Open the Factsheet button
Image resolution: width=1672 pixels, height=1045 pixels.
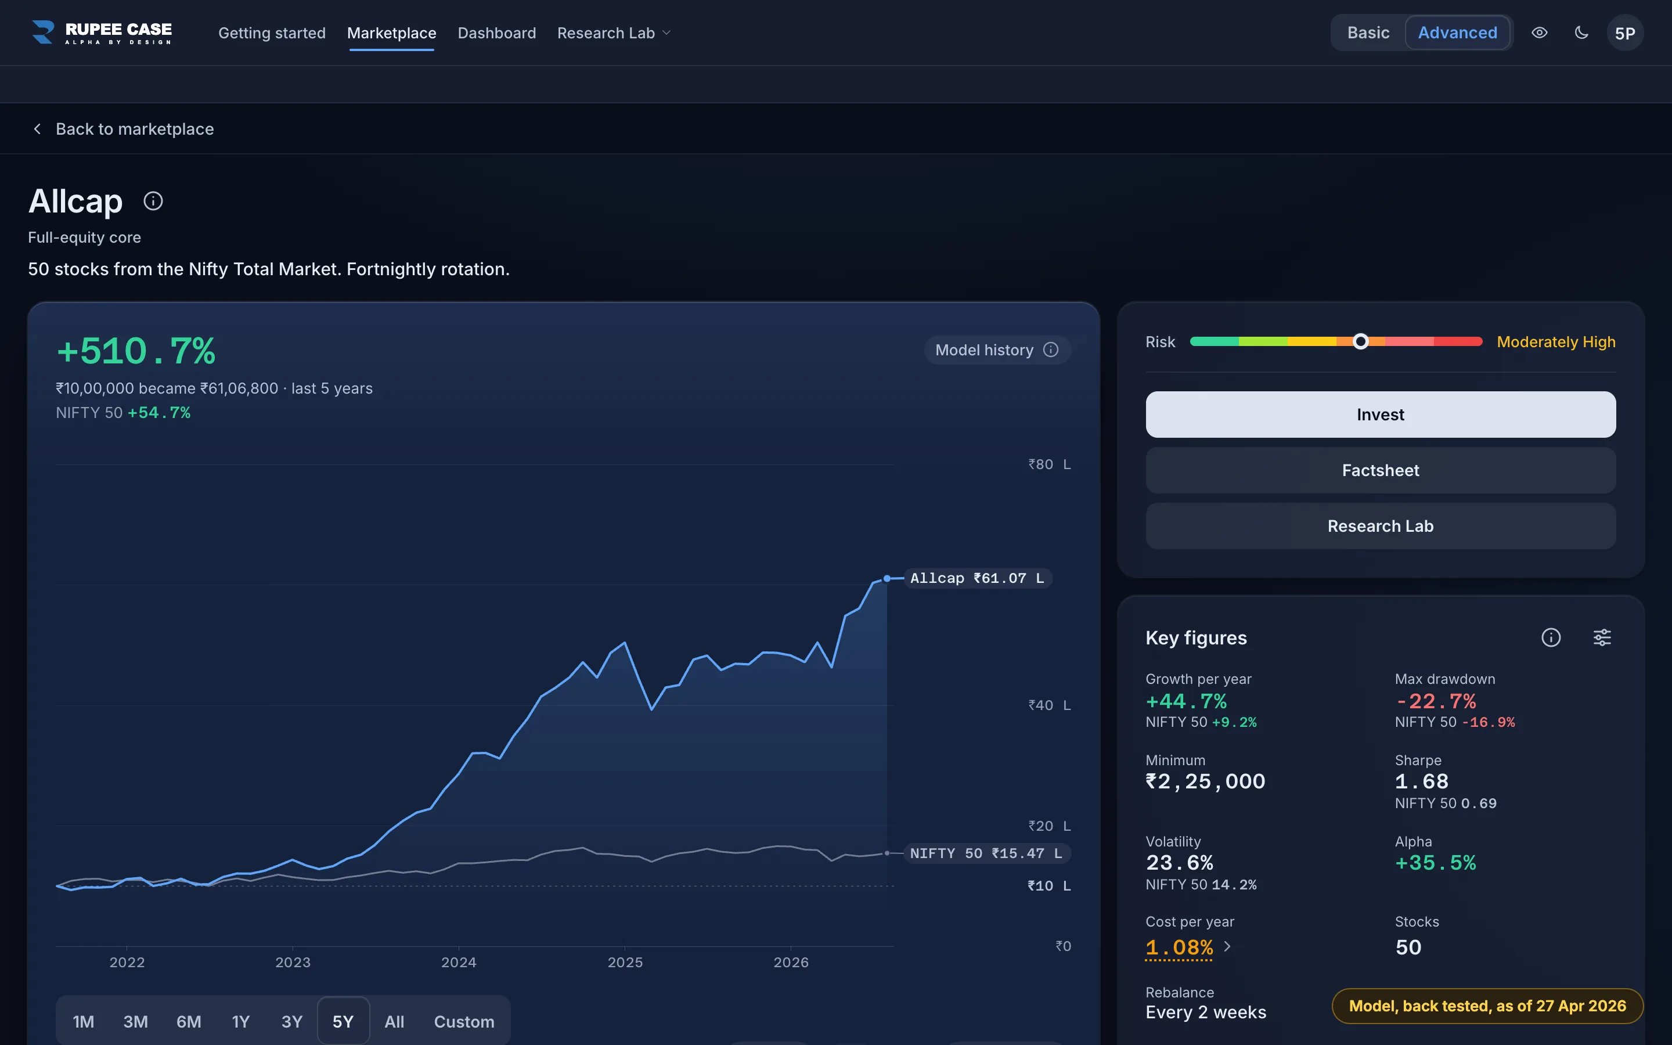[1381, 471]
